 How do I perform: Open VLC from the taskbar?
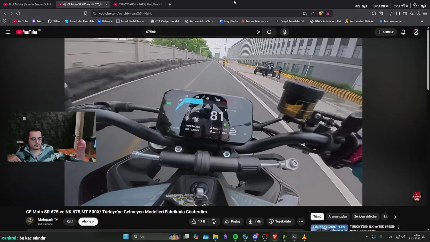point(304,237)
